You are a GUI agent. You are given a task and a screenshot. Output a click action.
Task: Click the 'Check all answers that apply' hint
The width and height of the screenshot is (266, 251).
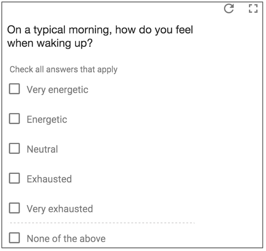tap(63, 69)
